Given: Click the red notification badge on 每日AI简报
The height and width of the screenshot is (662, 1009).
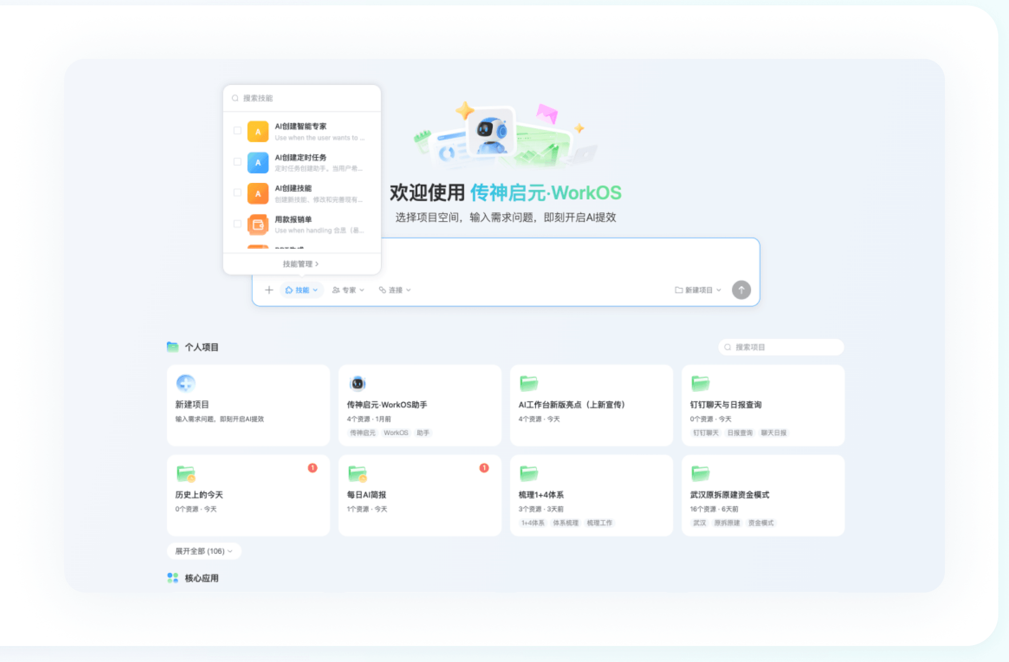Looking at the screenshot, I should 484,468.
